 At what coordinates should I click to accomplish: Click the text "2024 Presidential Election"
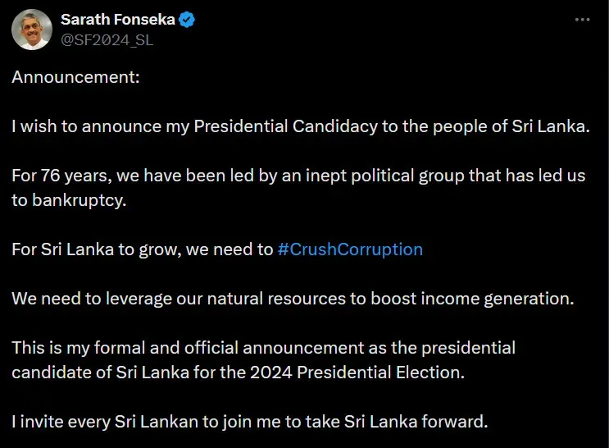(357, 373)
